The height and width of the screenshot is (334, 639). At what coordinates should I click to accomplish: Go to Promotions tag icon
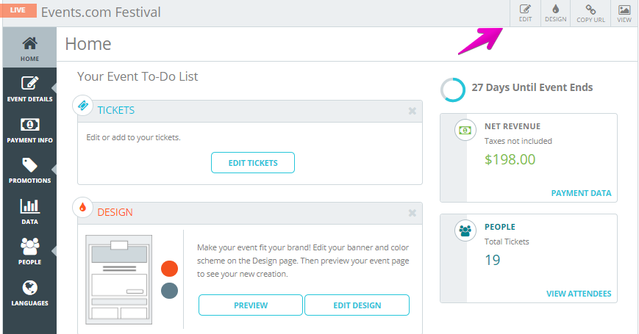pos(29,170)
